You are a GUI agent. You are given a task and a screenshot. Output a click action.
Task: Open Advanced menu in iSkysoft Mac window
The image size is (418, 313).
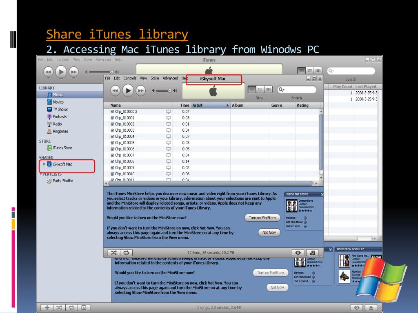click(x=170, y=78)
